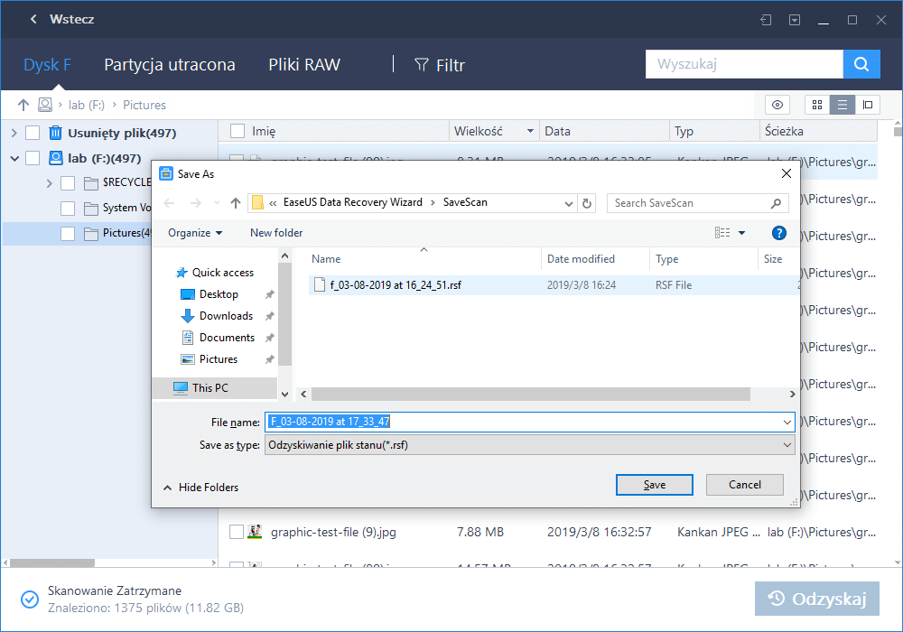Click the export session icon in title bar
903x632 pixels.
coord(765,19)
